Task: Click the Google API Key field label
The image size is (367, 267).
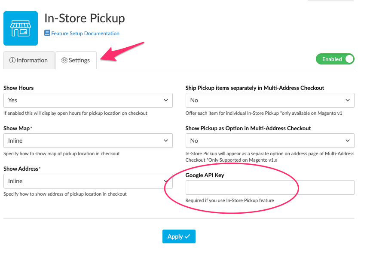Action: coord(205,175)
